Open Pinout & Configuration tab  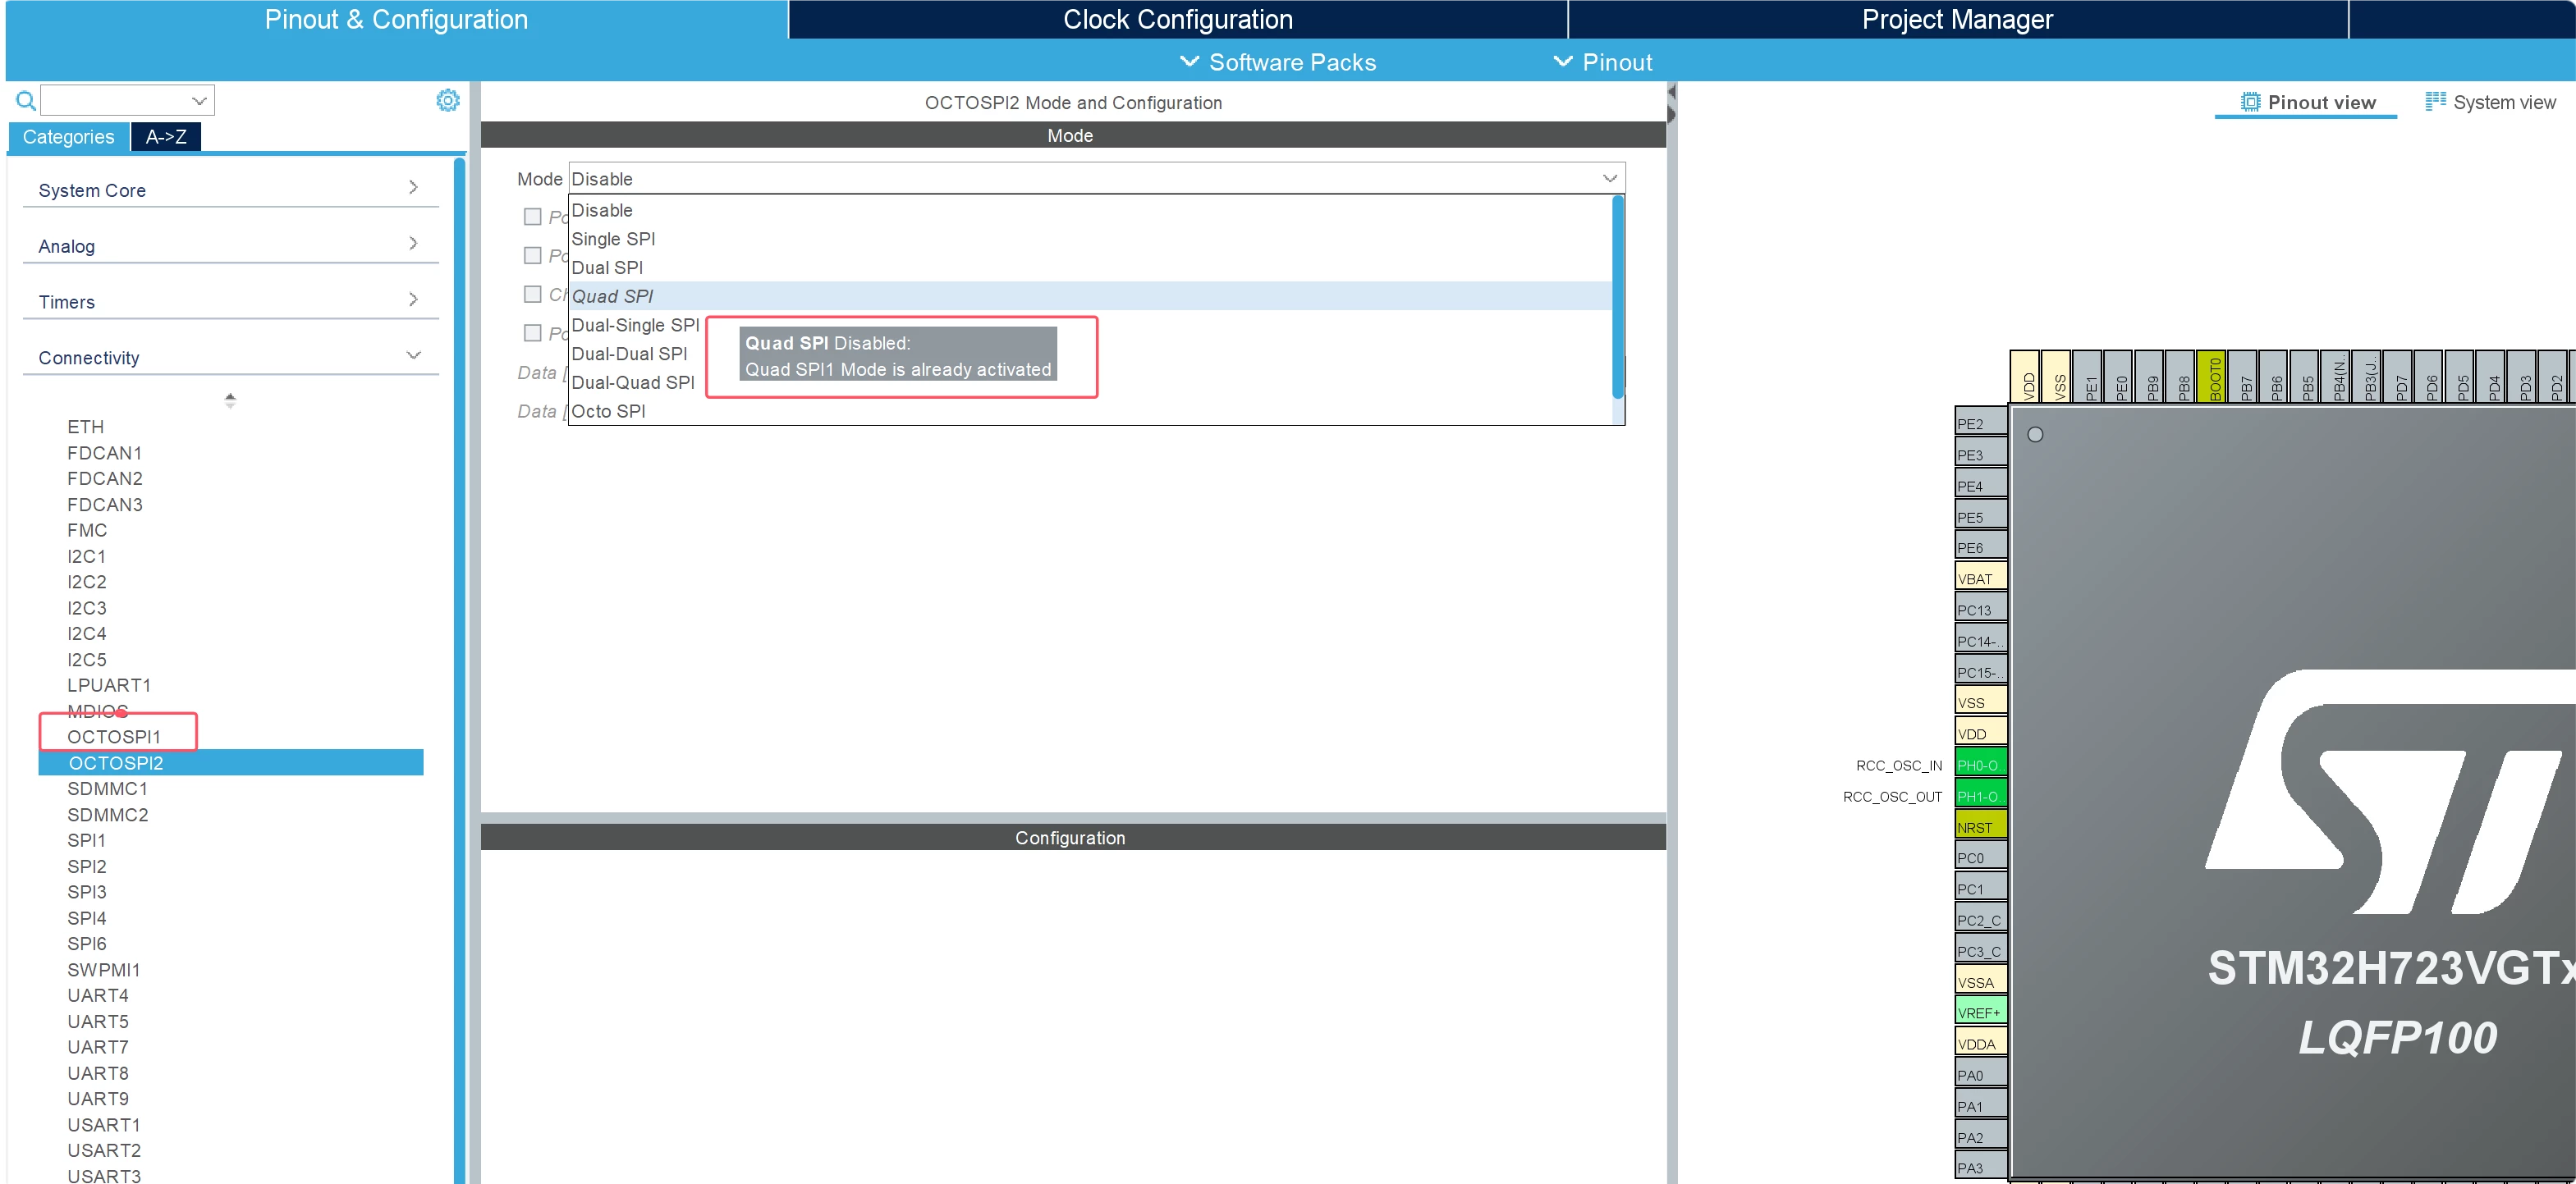pyautogui.click(x=396, y=19)
